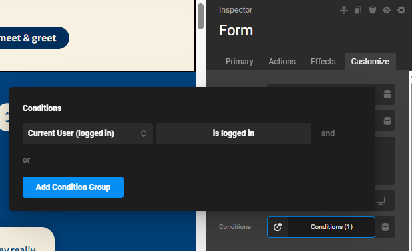This screenshot has height=251, width=412.
Task: Click the 'is logged in' condition field
Action: (x=234, y=133)
